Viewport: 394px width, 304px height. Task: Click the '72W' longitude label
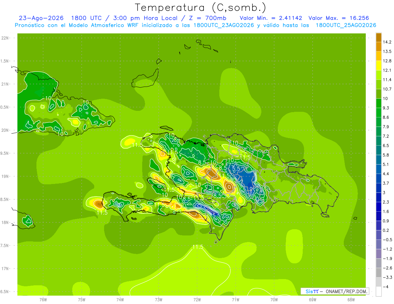click(x=197, y=299)
